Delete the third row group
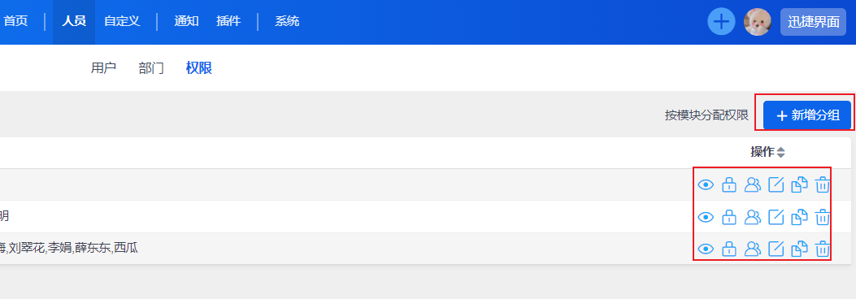The height and width of the screenshot is (299, 856). click(x=822, y=249)
